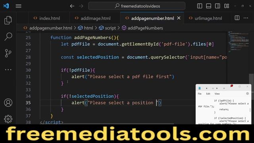Open the Customize Layout icon
Viewport: 254px width, 143px height.
point(227,6)
